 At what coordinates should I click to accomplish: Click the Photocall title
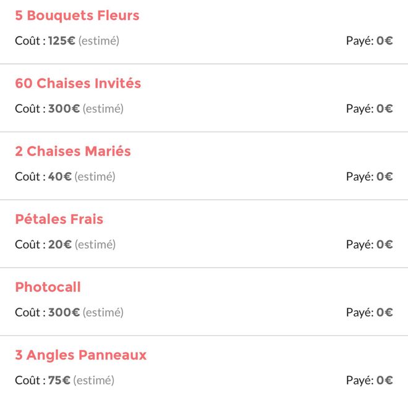(x=48, y=287)
